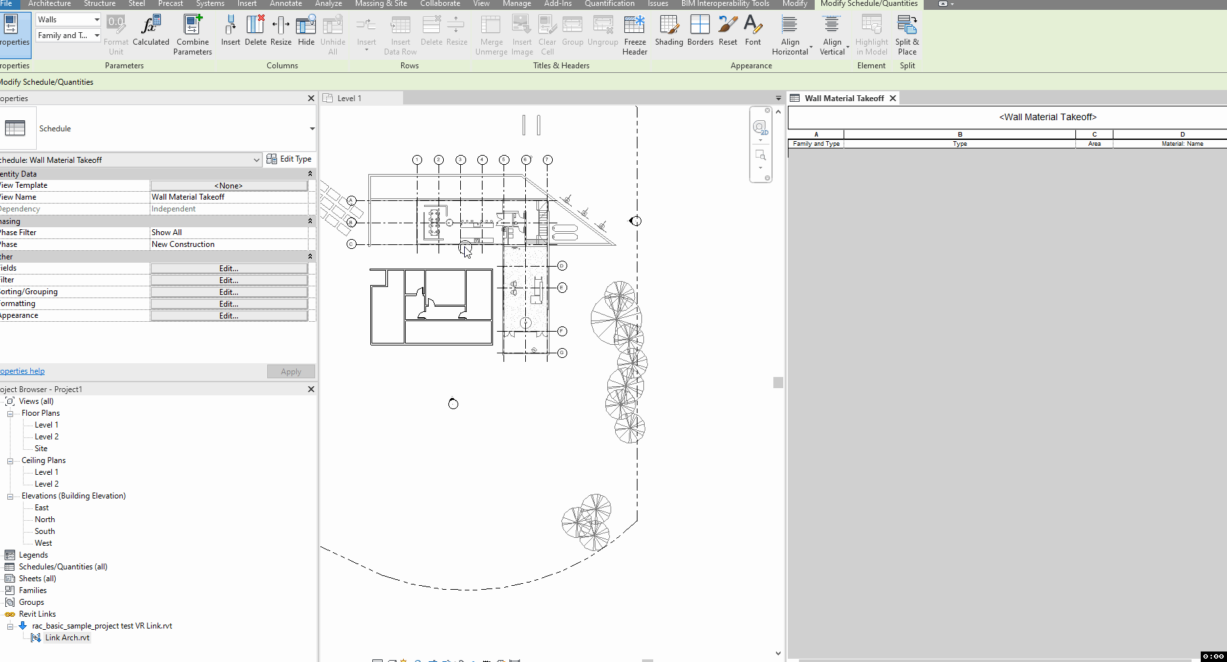Select the Font formatting tool
The image size is (1227, 662).
[752, 30]
